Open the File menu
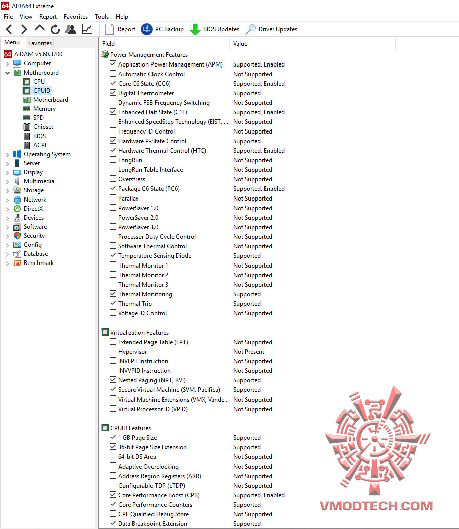 click(8, 17)
